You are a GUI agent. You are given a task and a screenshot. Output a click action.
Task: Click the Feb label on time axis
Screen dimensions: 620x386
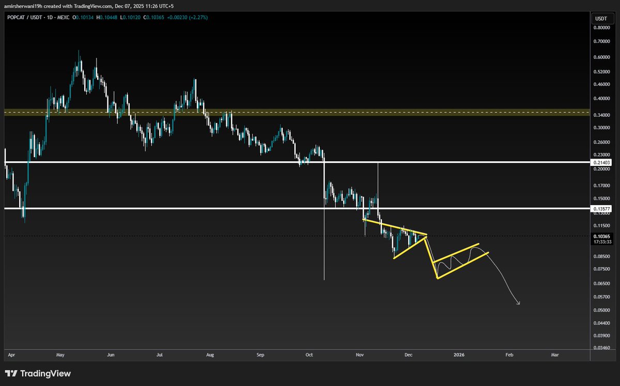(509, 355)
